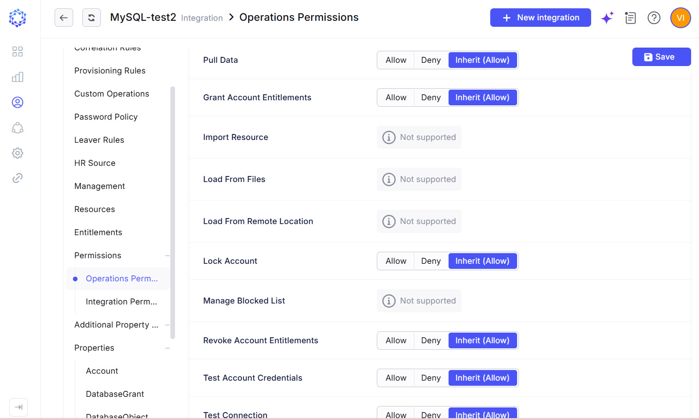Open the AI sparkle assistant icon
Viewport: 699px width, 419px height.
click(607, 18)
